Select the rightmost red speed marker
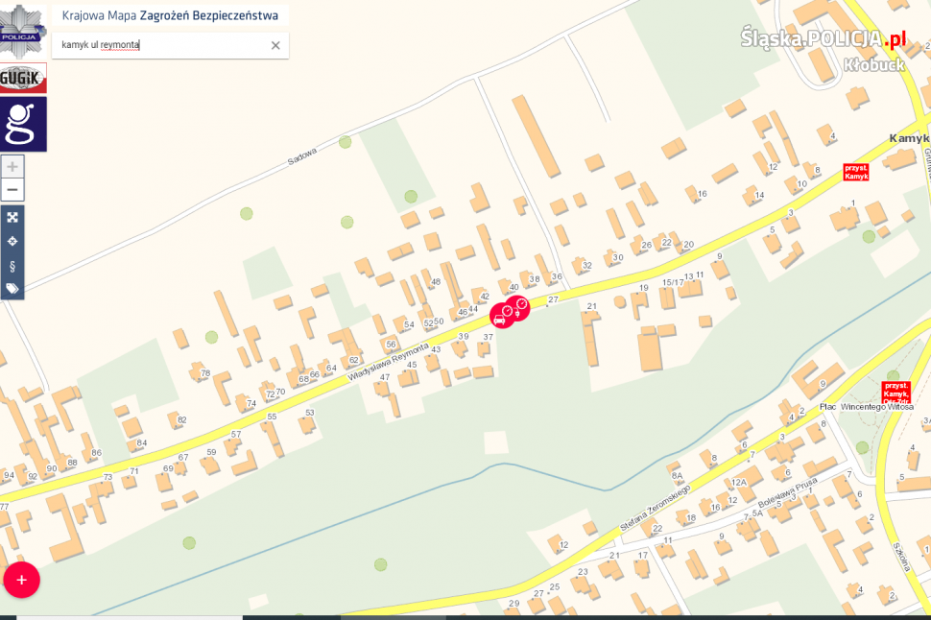The height and width of the screenshot is (620, 931). [x=521, y=304]
